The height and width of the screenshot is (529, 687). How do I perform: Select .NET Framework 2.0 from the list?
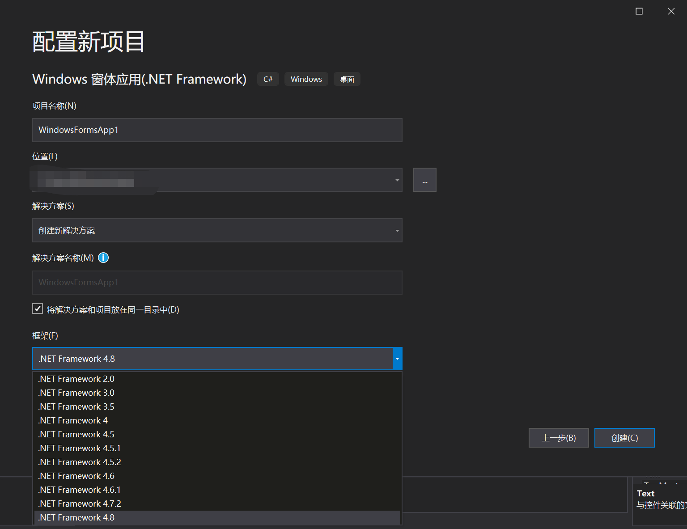tap(76, 378)
